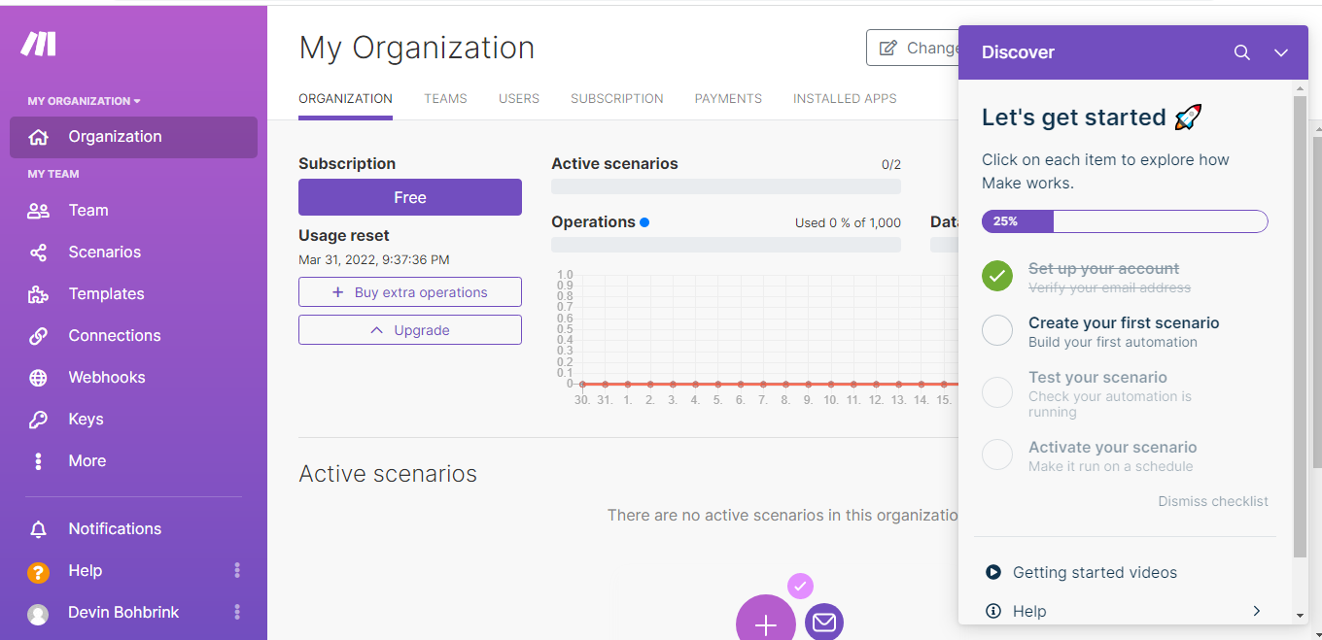Click the Connections link icon
This screenshot has height=640, width=1322.
click(x=38, y=336)
